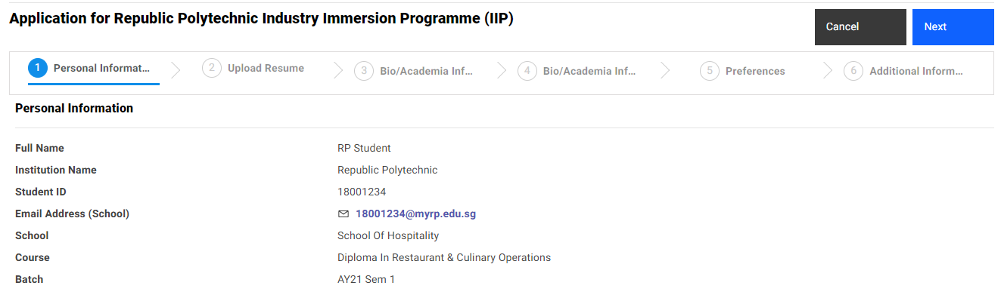The height and width of the screenshot is (298, 1001).
Task: Select the step 1 numbered circle
Action: pyautogui.click(x=38, y=69)
